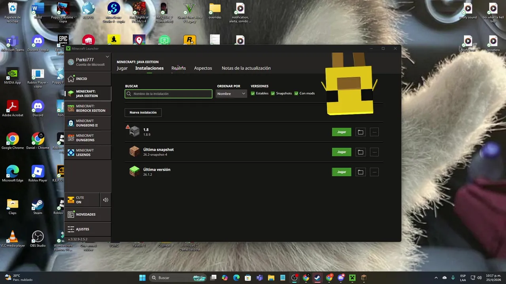Open more options for Última versión
This screenshot has width=506, height=284.
click(374, 172)
